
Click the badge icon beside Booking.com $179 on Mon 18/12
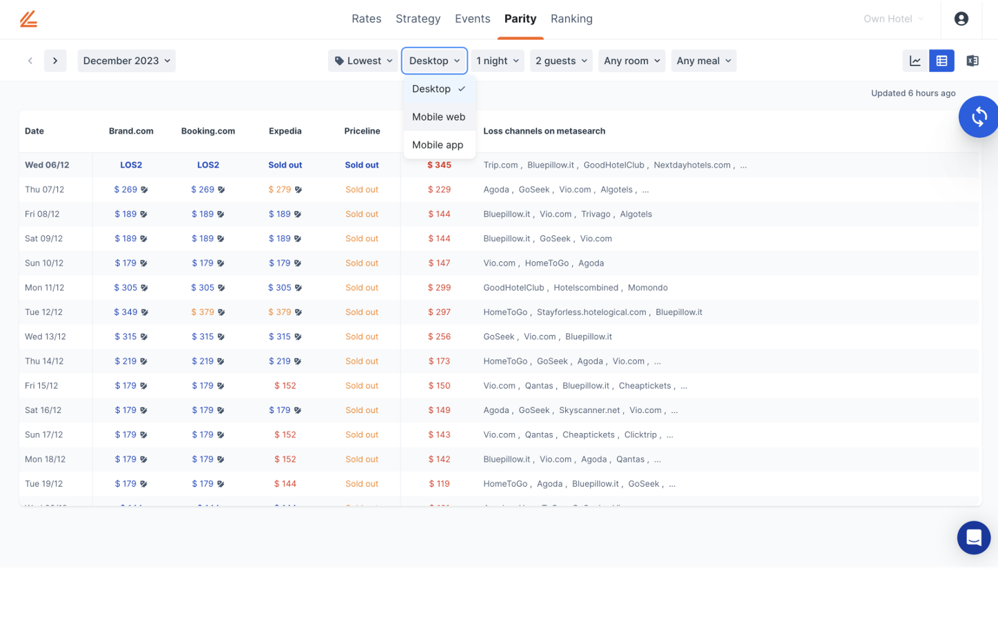point(221,459)
